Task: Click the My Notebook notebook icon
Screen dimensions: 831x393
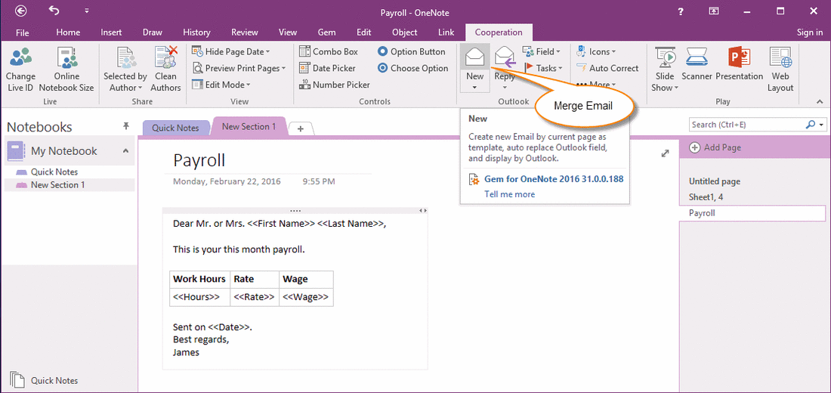Action: coord(16,151)
